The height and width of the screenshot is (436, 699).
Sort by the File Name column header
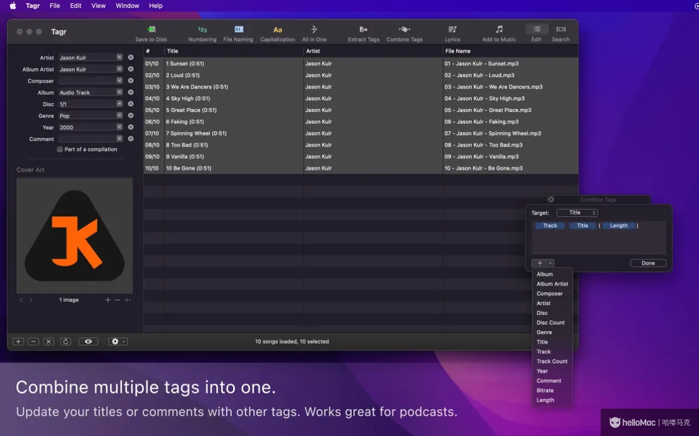(x=510, y=51)
